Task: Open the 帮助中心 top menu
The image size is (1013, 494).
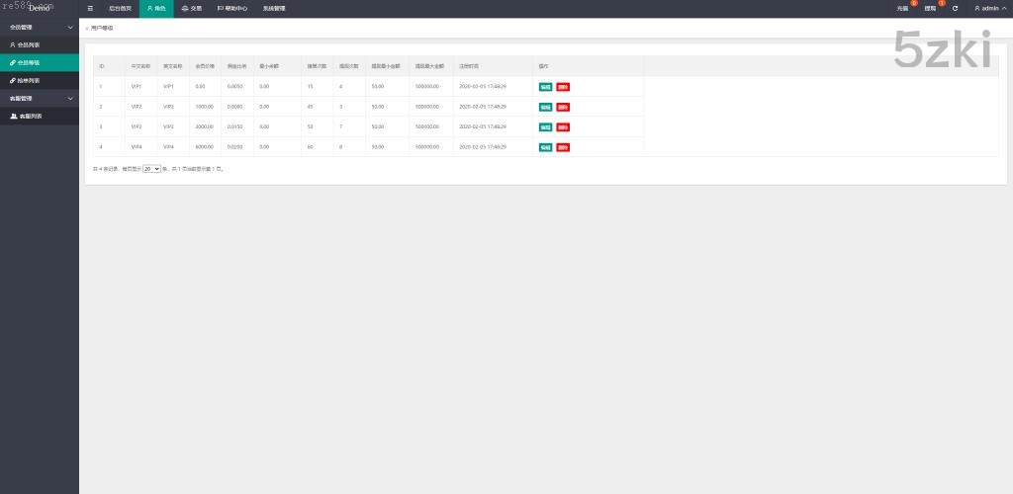Action: (231, 8)
